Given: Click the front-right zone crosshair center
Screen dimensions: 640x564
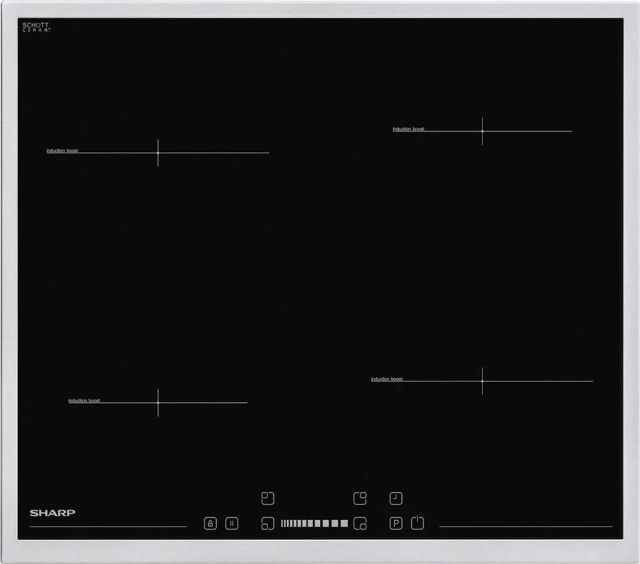Looking at the screenshot, I should point(482,381).
